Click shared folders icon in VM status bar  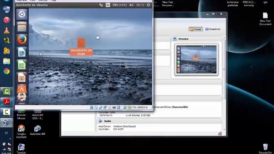[110, 107]
